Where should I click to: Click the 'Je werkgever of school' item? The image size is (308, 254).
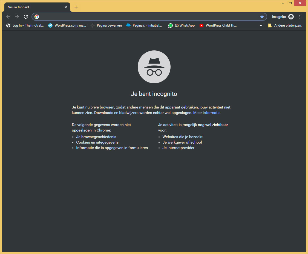point(182,142)
